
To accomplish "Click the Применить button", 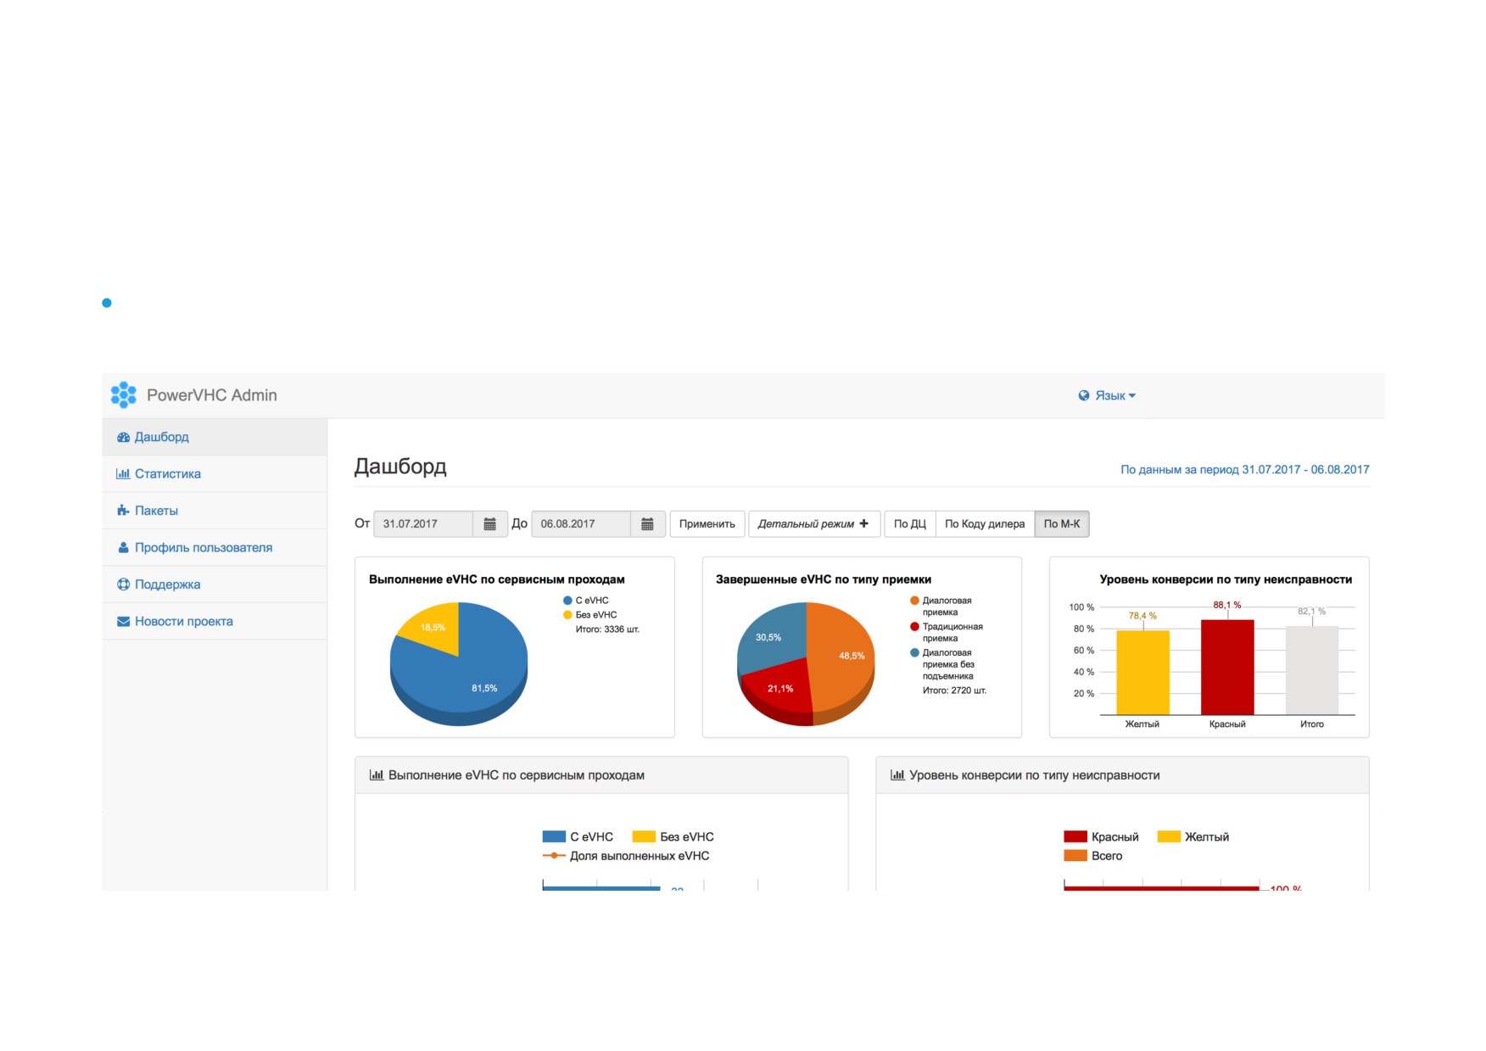I will [x=707, y=524].
